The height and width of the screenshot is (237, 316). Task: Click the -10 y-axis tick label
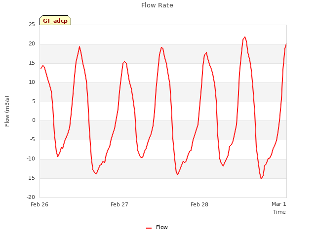point(31,159)
